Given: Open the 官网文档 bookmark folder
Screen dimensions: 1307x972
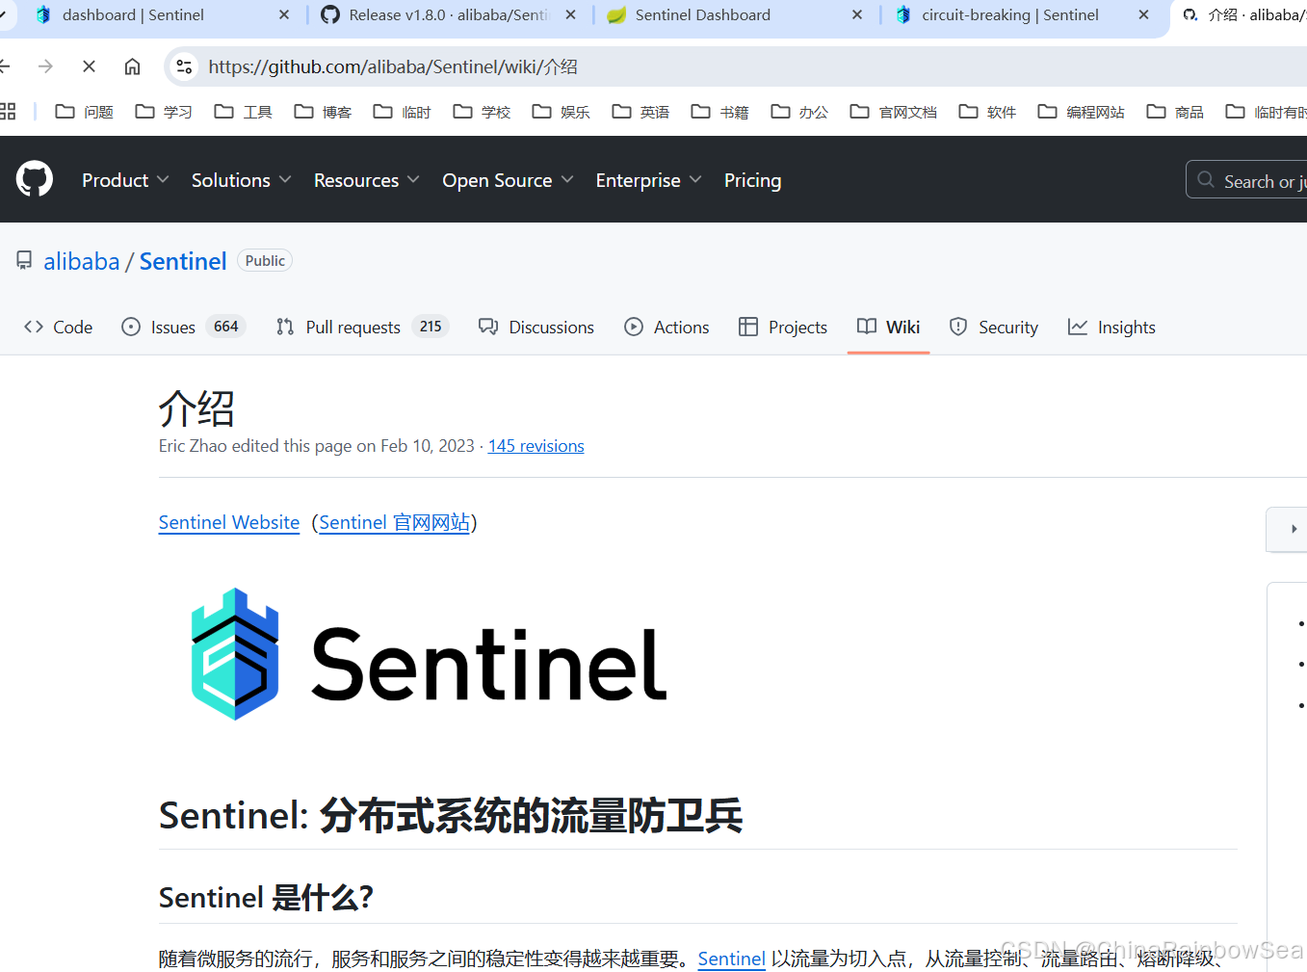Looking at the screenshot, I should (x=893, y=112).
